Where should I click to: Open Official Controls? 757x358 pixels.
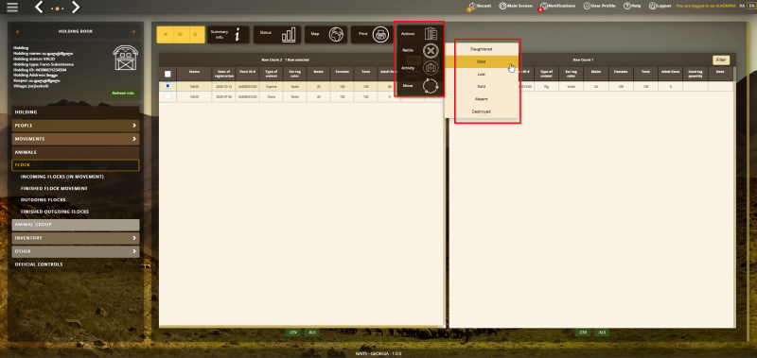(39, 264)
